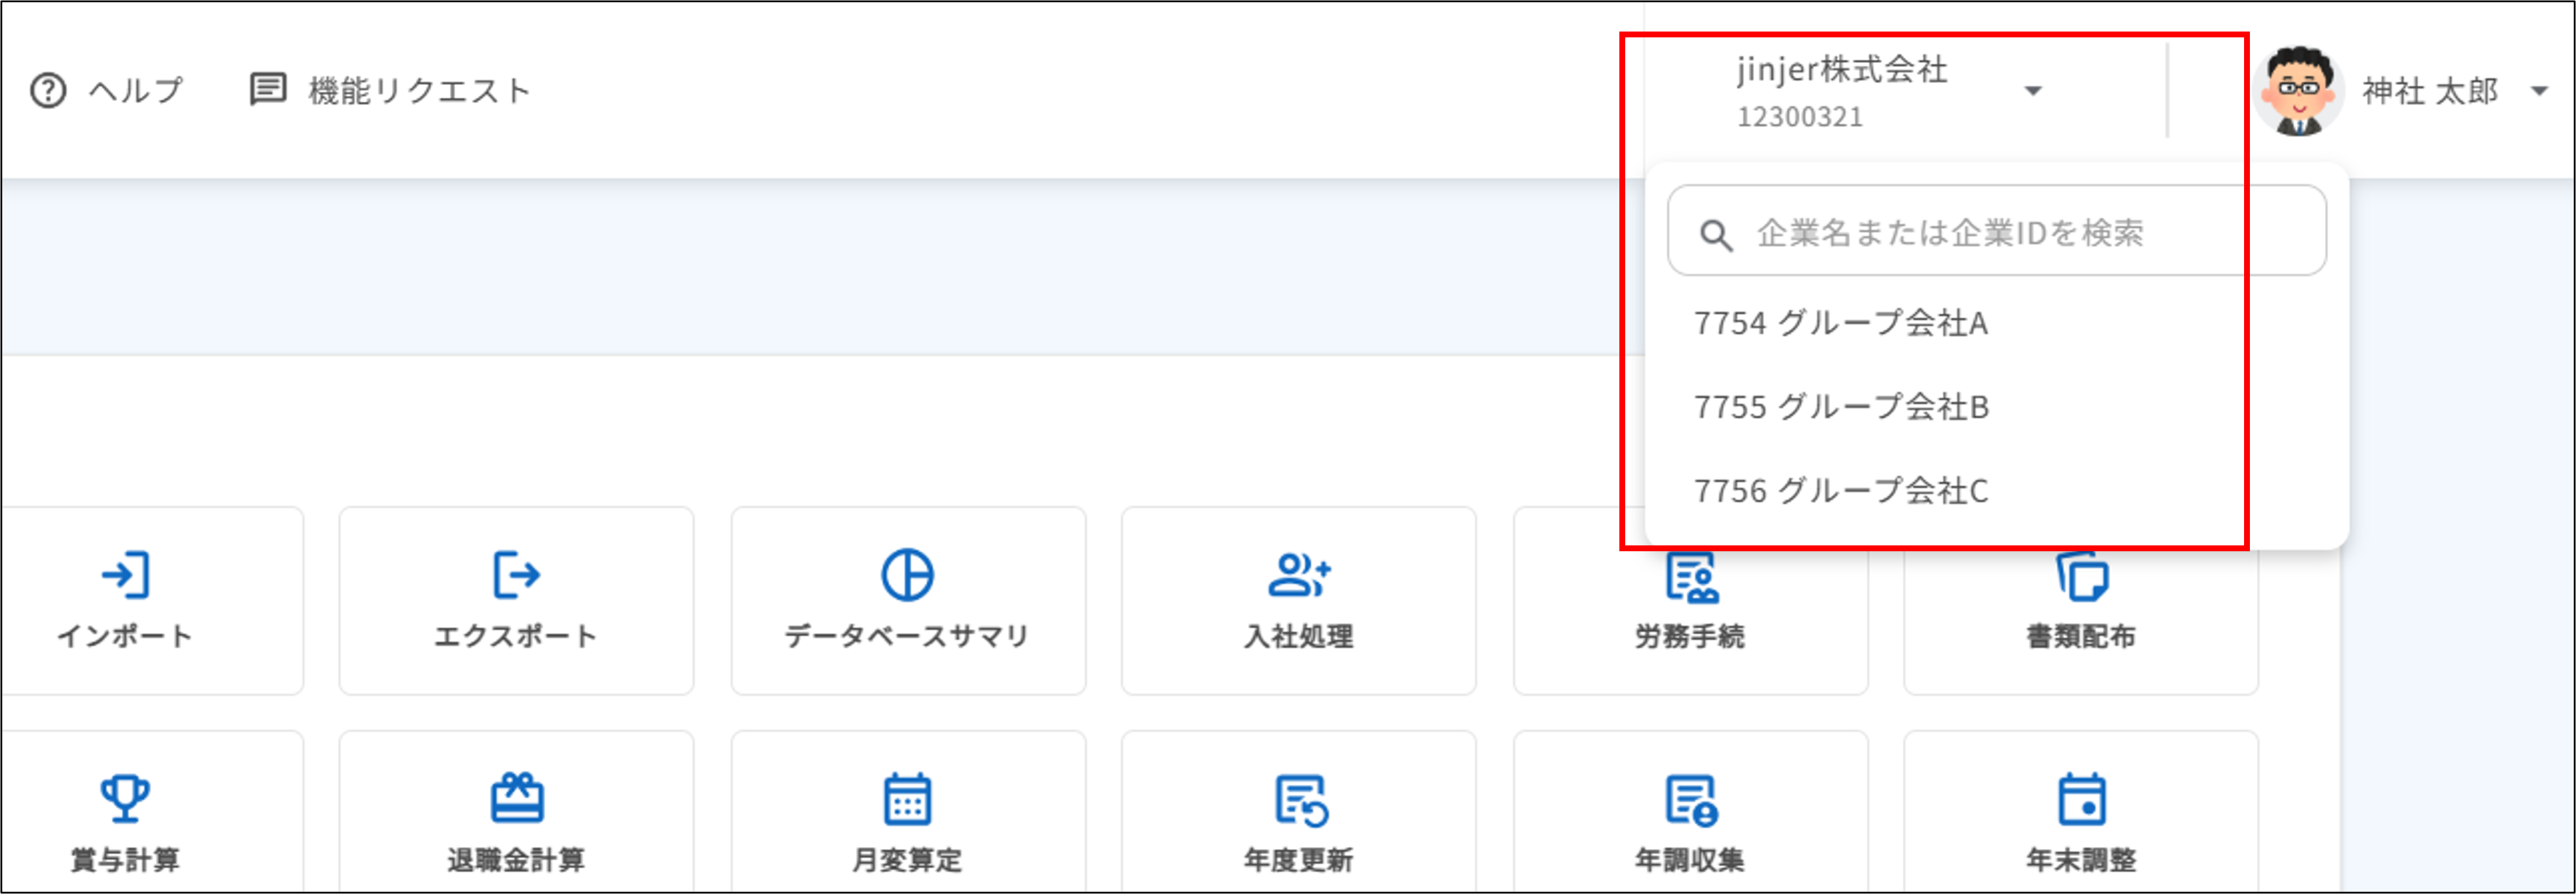
Task: Select 年調収集 (Year-end Adjustment Collection)
Action: tap(1690, 819)
